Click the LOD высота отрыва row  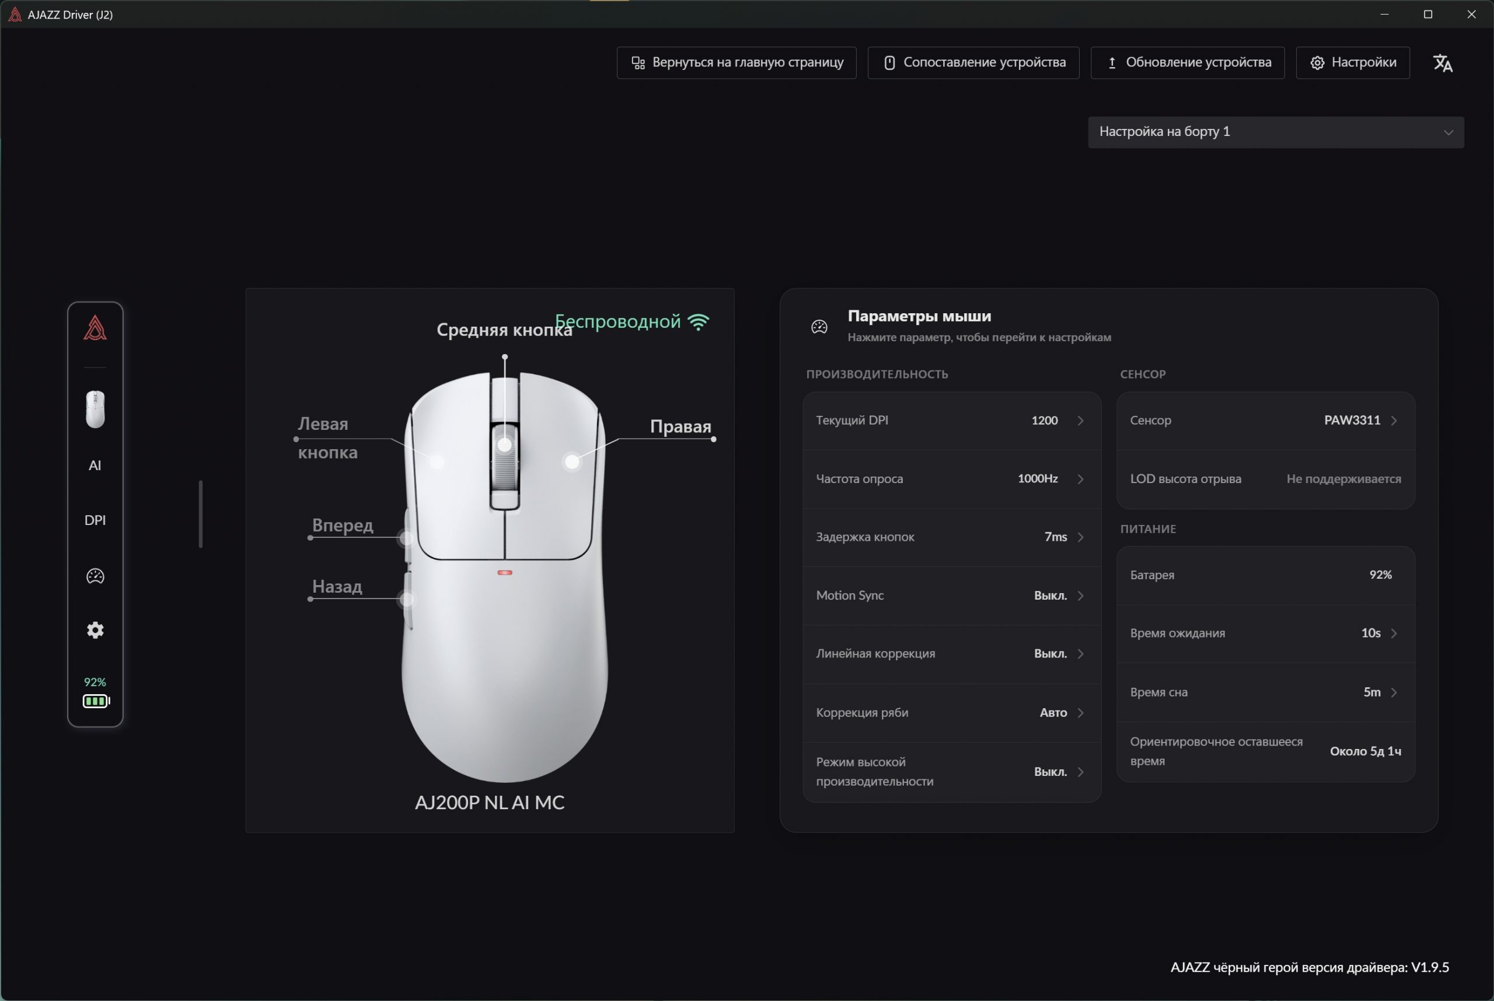(1266, 479)
